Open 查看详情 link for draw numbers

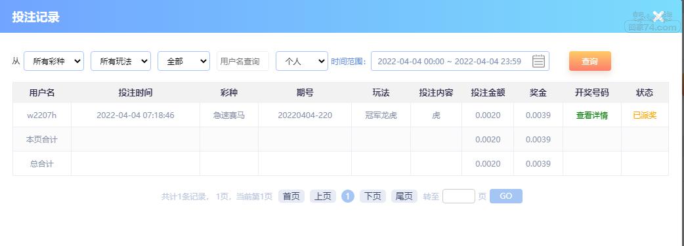click(x=592, y=115)
